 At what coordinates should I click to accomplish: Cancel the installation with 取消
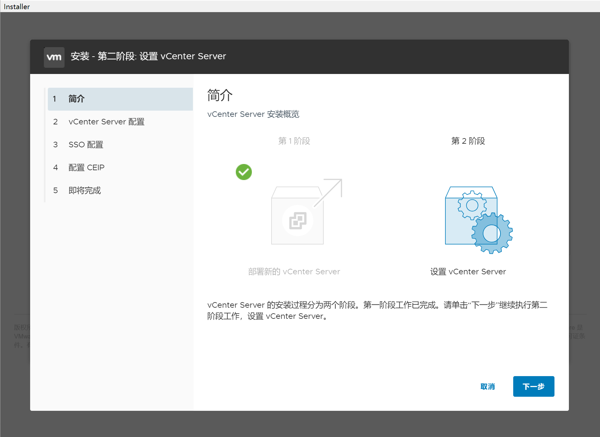pos(487,387)
